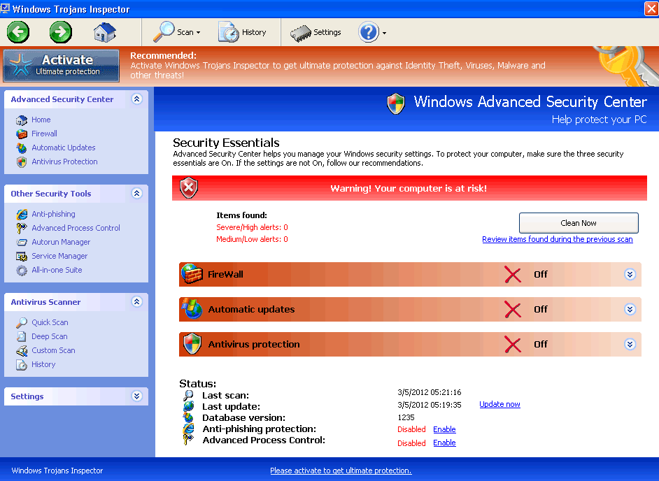Enable Anti-phishing protection

[x=444, y=429]
